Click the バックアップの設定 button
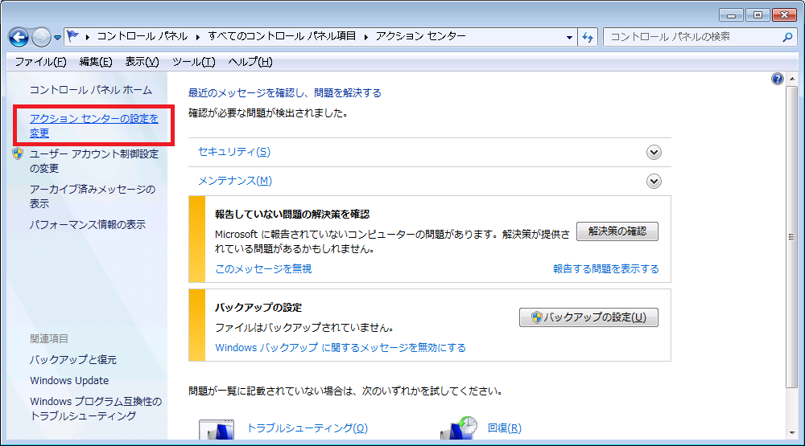805x446 pixels. pos(588,317)
